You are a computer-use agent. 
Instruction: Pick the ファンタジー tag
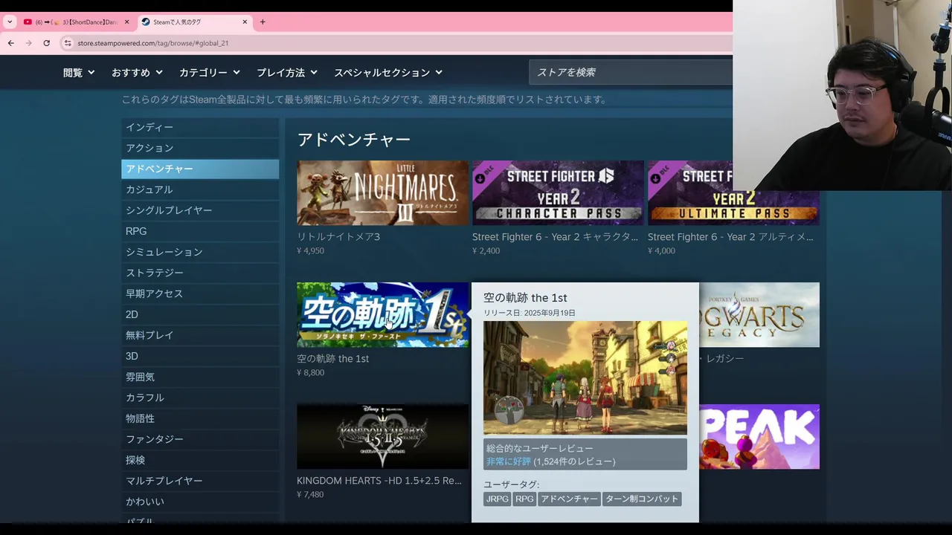200,439
